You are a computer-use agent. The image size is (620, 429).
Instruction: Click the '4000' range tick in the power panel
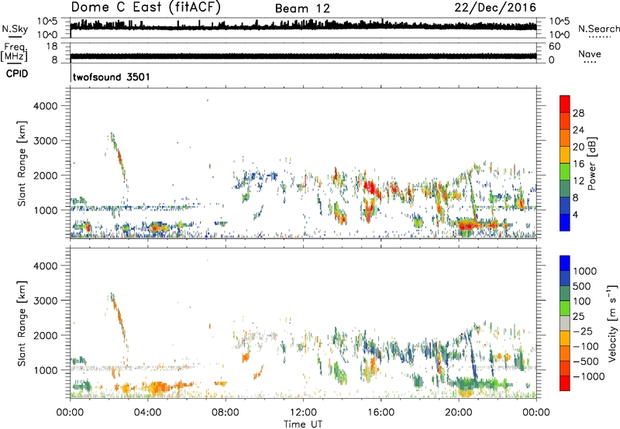pos(46,106)
